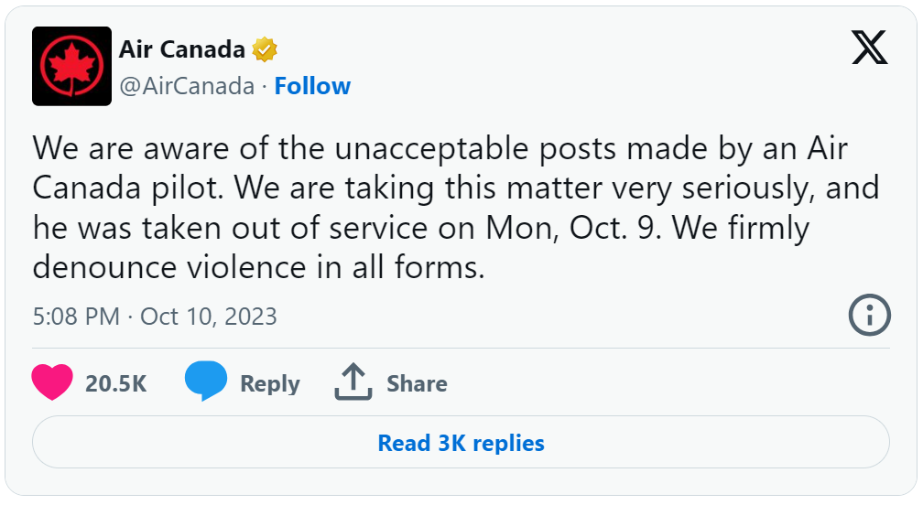Click the Oct 10, 2023 date

209,317
